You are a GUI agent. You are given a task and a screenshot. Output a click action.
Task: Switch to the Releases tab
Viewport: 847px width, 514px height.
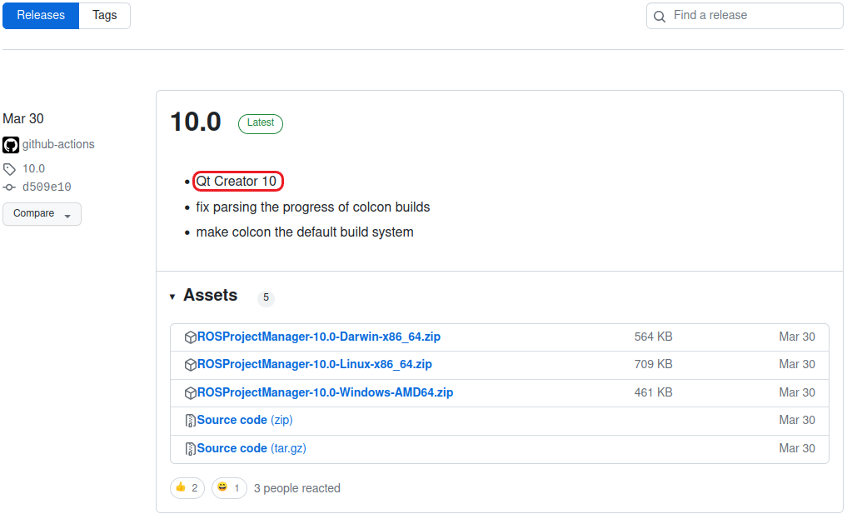point(41,15)
